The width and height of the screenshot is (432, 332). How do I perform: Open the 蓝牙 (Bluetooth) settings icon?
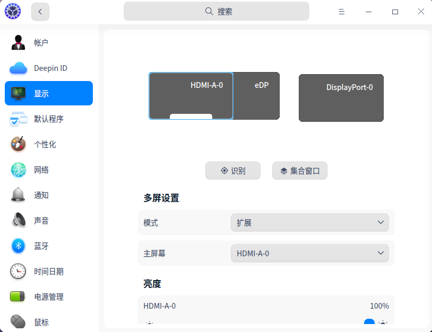tap(18, 246)
